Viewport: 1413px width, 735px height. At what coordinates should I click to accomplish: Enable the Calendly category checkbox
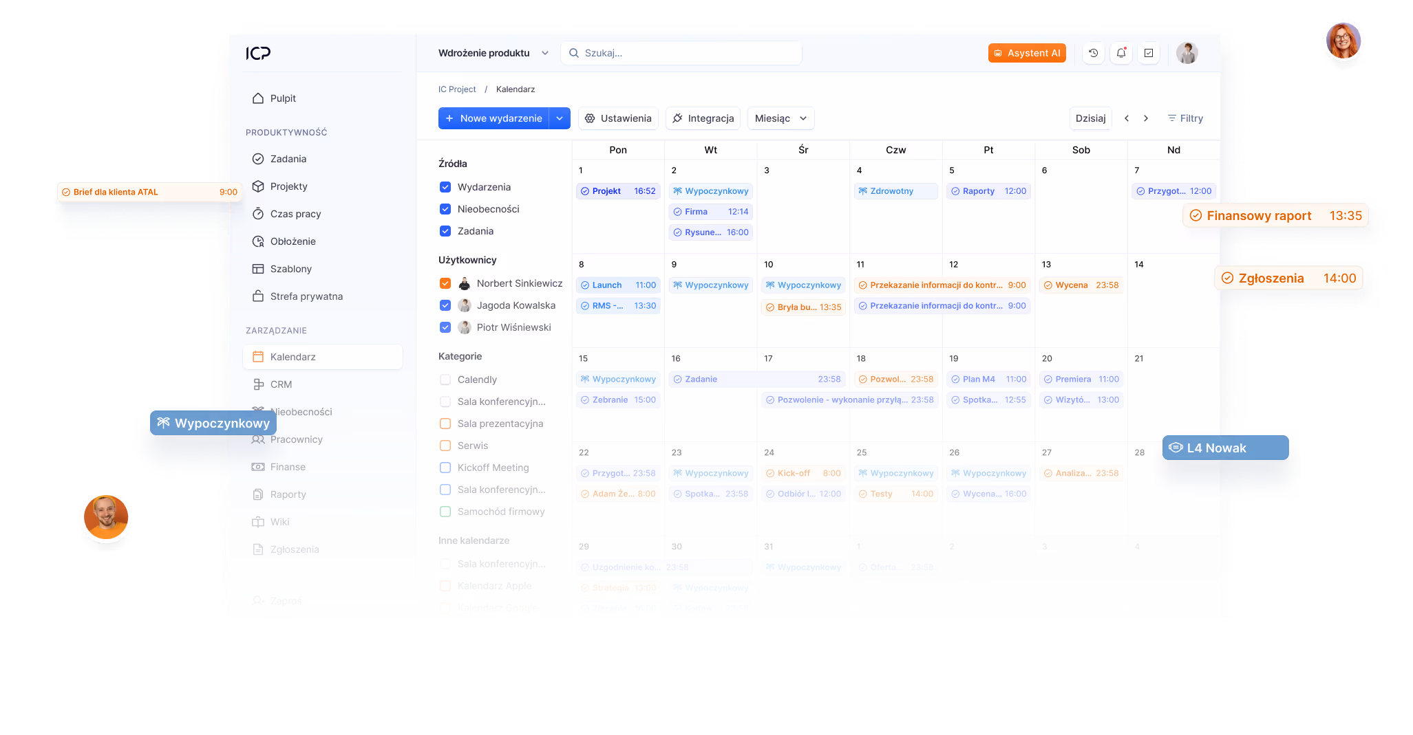(x=445, y=380)
